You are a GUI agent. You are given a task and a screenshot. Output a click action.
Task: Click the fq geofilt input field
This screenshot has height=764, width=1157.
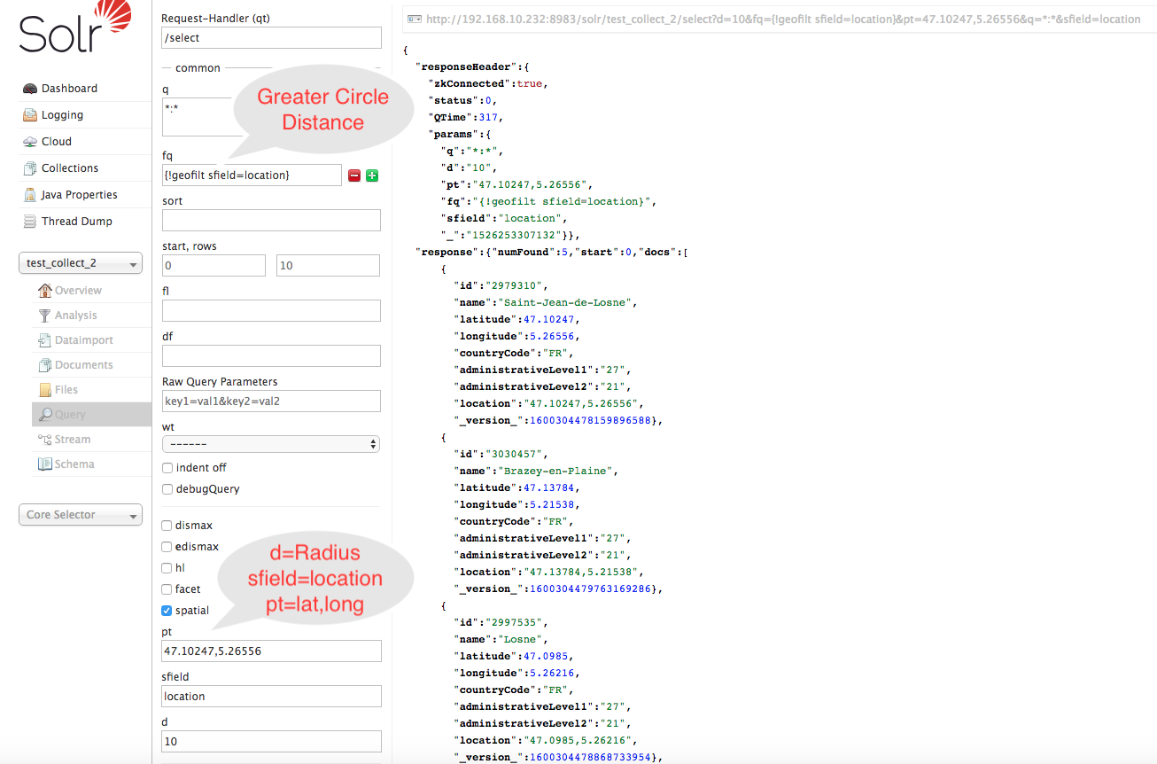[252, 175]
